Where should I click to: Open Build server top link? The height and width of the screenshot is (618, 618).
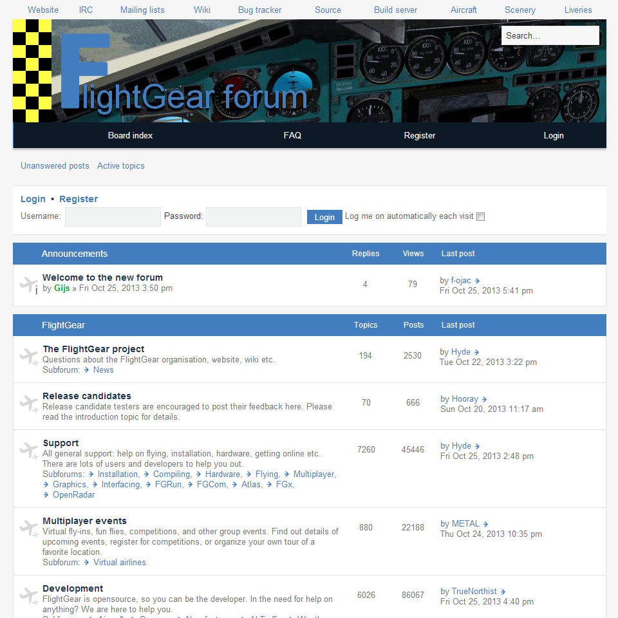coord(395,10)
